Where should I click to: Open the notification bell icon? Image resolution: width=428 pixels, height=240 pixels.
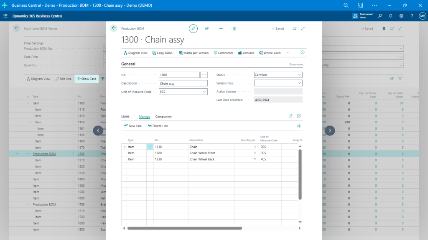(390, 16)
